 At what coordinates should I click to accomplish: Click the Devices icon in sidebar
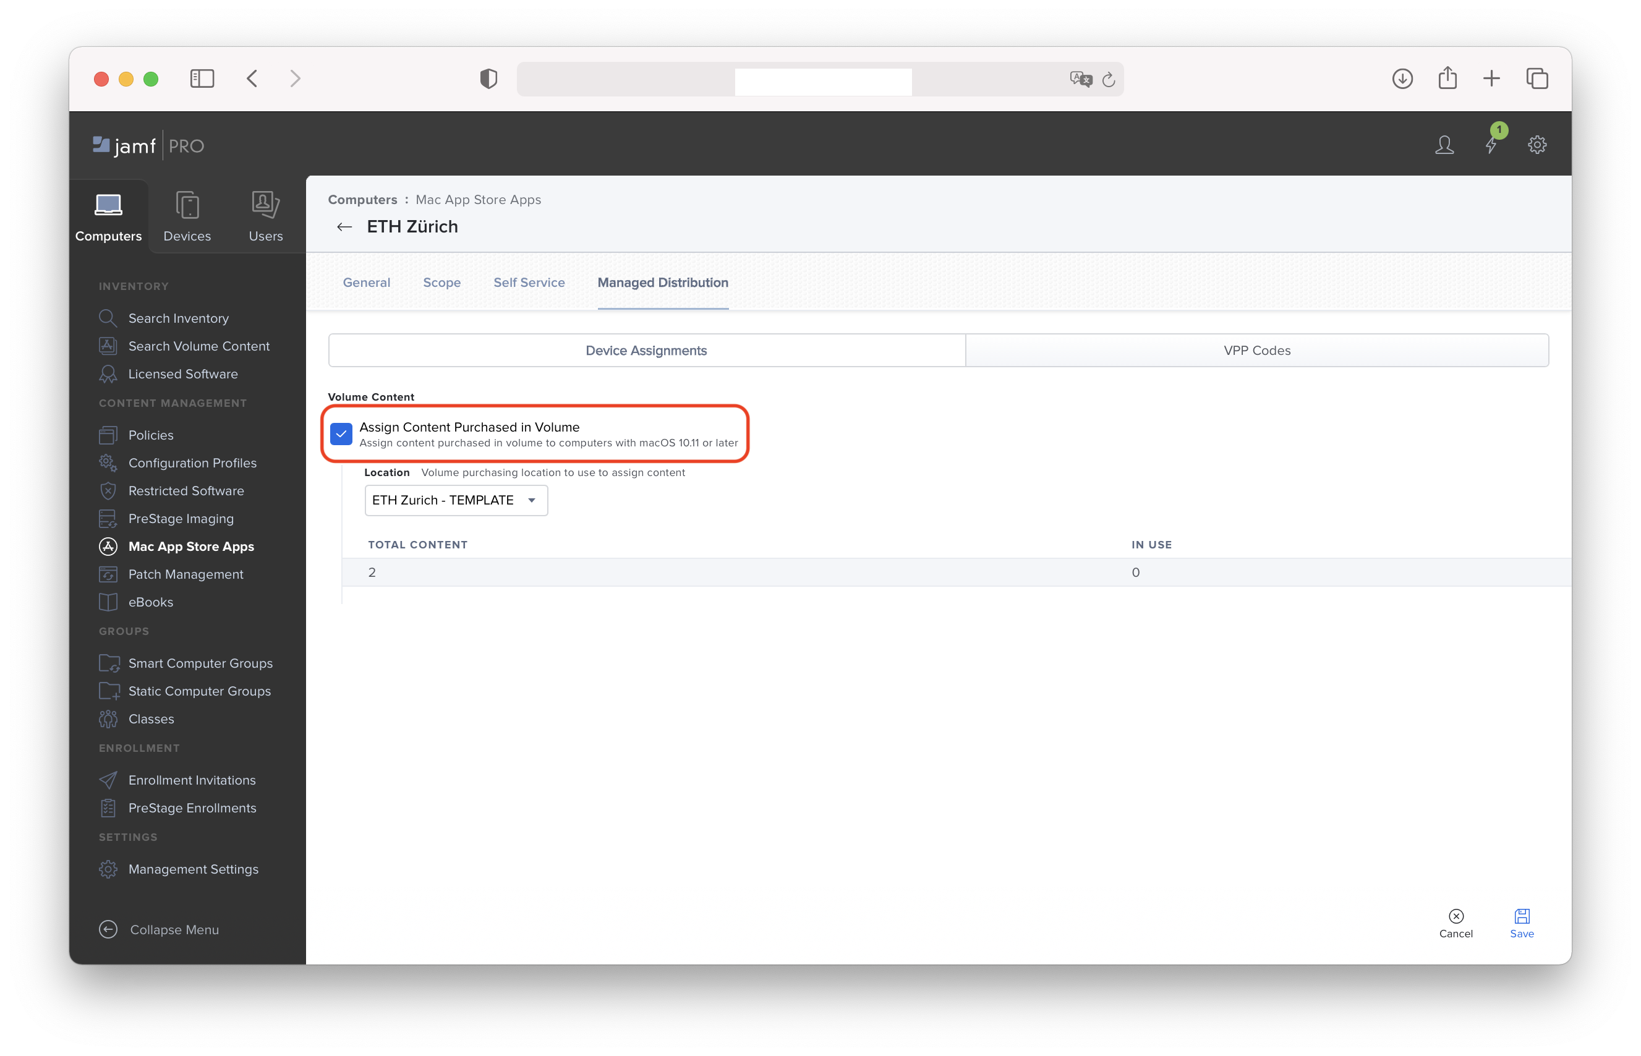click(187, 215)
